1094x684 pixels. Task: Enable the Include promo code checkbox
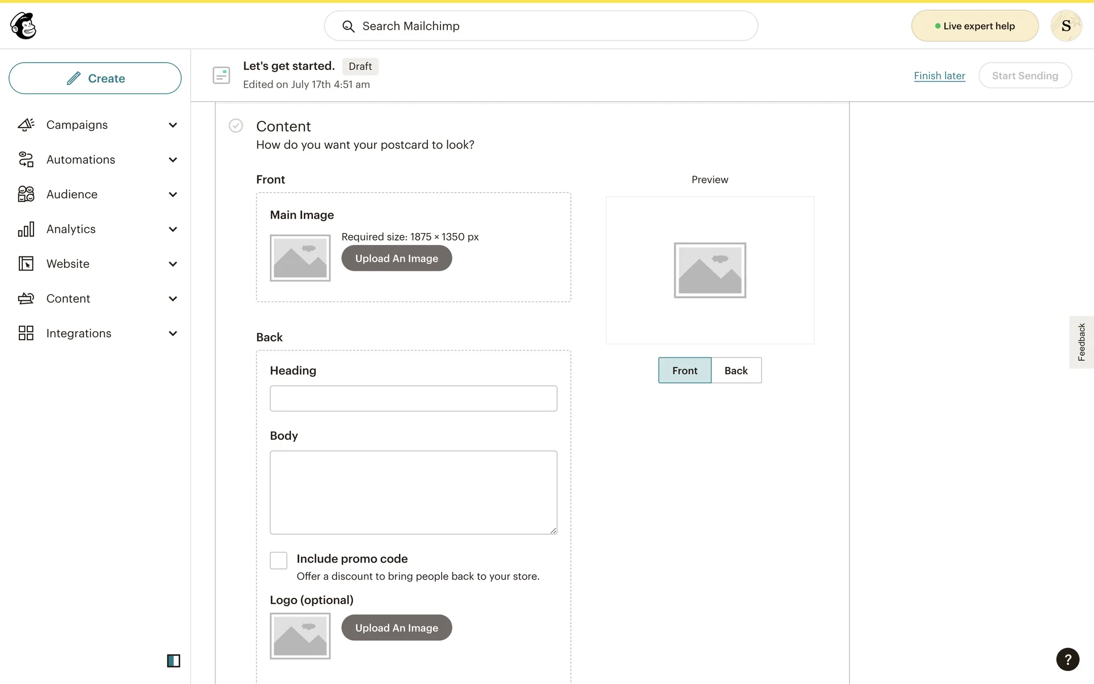(x=279, y=560)
